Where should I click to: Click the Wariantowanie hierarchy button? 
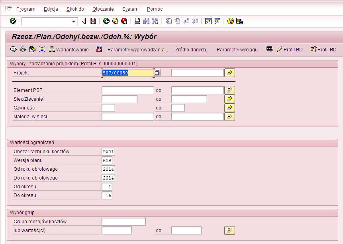[69, 49]
